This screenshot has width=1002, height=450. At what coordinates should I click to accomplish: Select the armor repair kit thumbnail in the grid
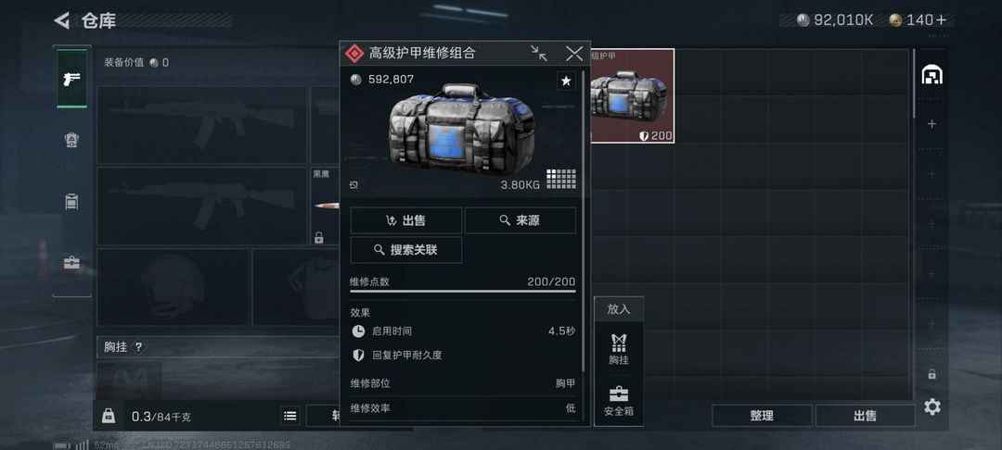(x=632, y=95)
